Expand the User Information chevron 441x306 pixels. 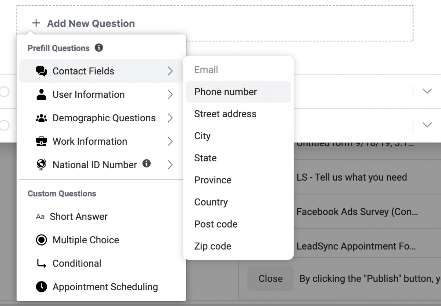170,95
